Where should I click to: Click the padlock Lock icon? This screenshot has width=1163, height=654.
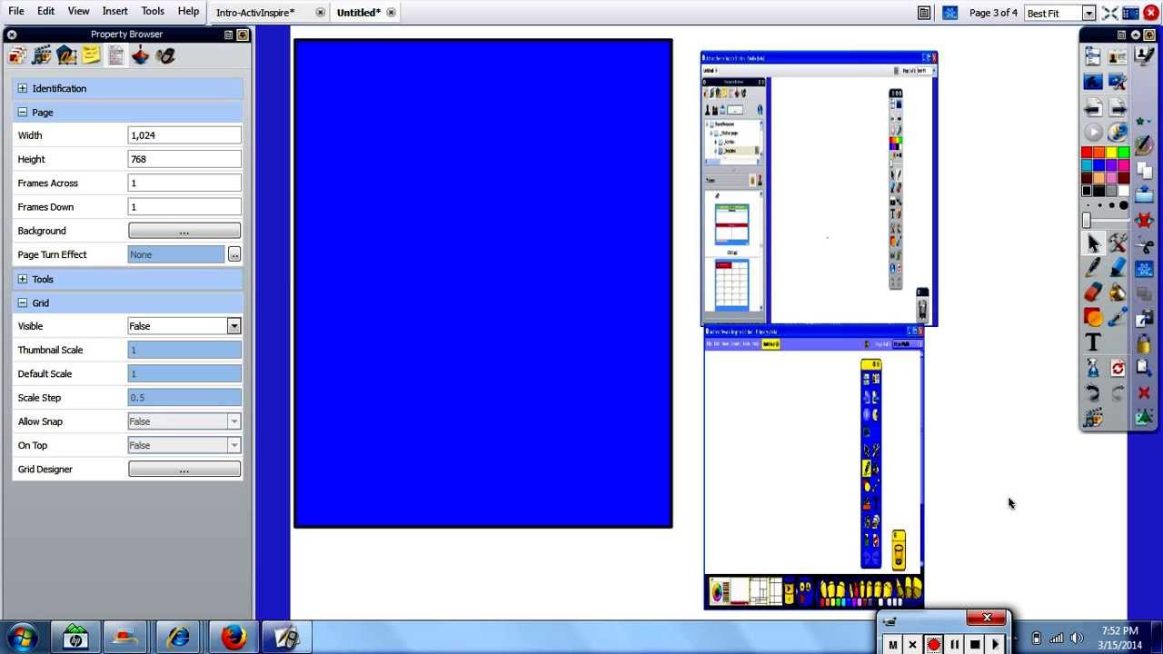pos(1144,343)
